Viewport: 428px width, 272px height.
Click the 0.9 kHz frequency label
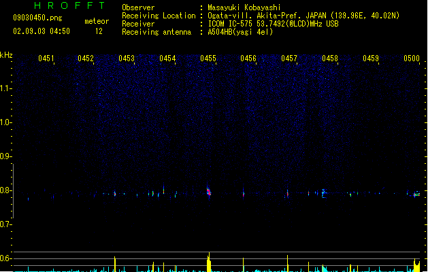click(5, 156)
